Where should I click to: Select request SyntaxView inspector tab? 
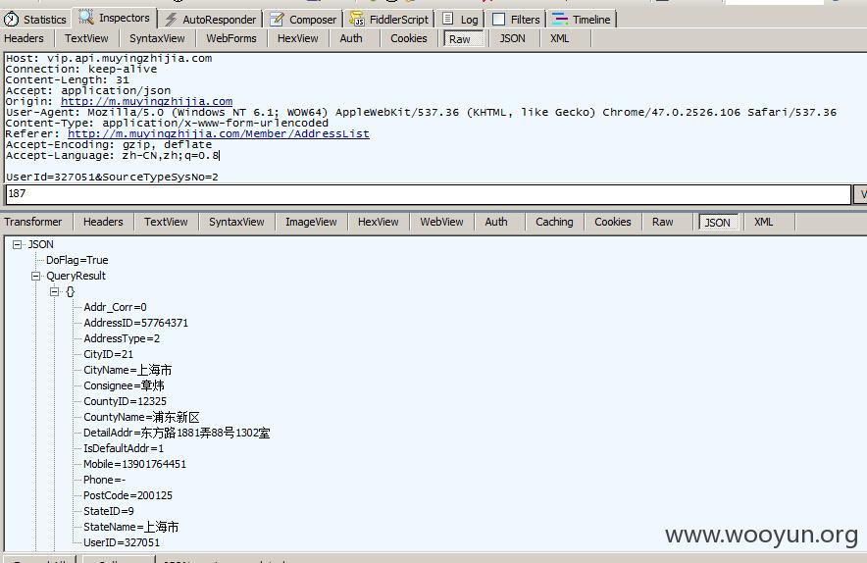click(x=157, y=38)
